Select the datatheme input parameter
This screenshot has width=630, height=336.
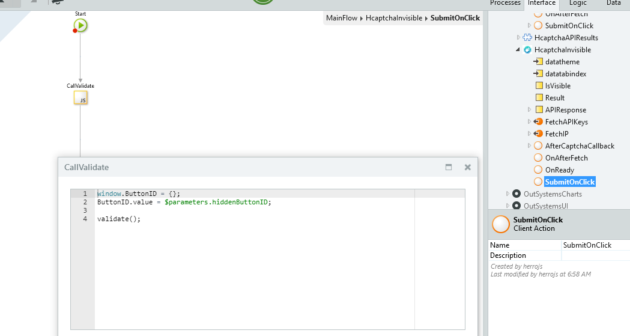pyautogui.click(x=562, y=62)
